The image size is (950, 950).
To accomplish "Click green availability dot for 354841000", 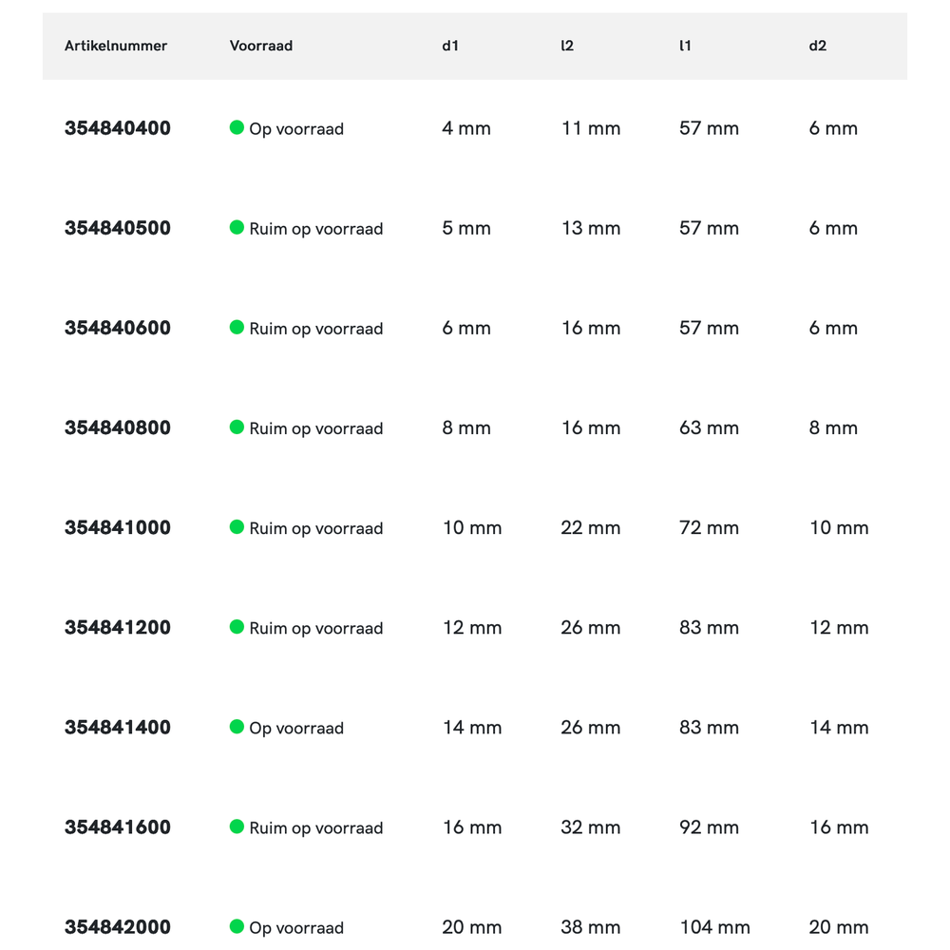I will coord(237,526).
